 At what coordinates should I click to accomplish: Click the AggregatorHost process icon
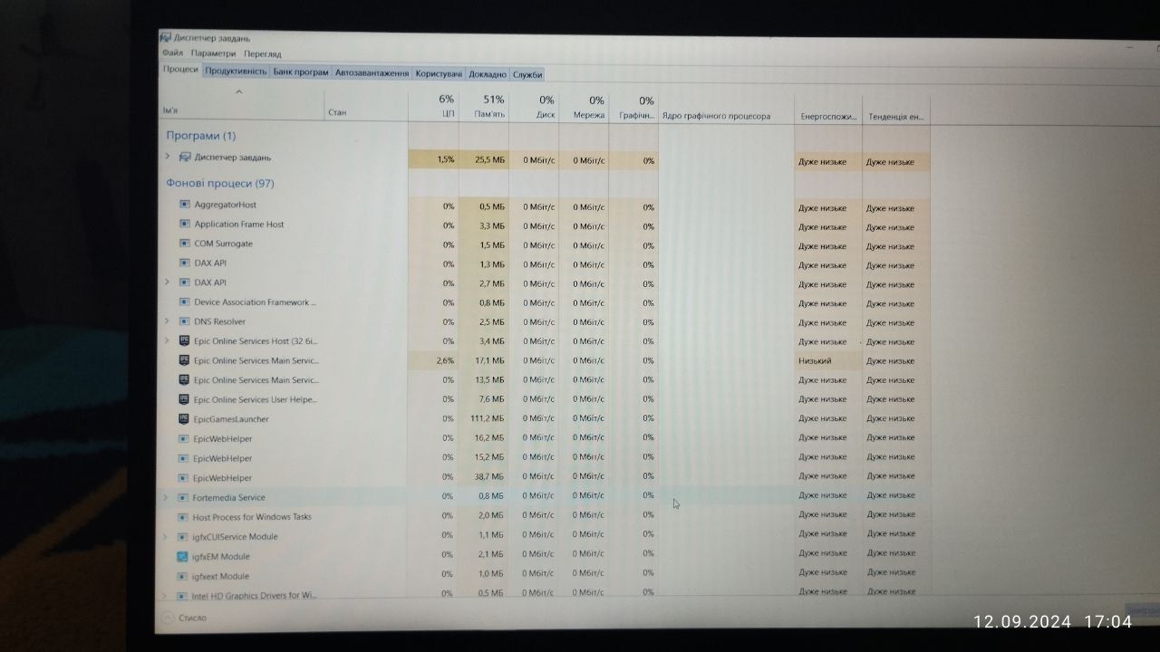pyautogui.click(x=185, y=205)
